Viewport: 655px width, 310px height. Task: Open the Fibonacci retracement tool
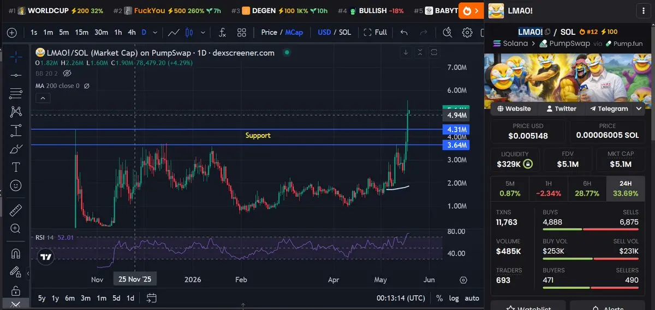16,93
